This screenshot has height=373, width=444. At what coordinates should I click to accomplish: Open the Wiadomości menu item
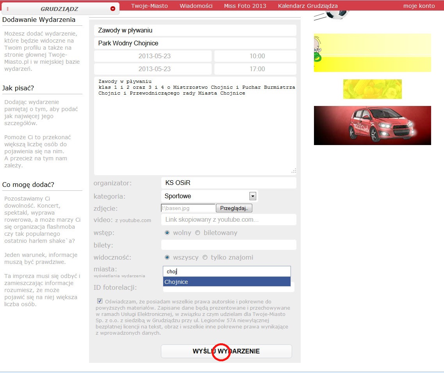pyautogui.click(x=196, y=5)
